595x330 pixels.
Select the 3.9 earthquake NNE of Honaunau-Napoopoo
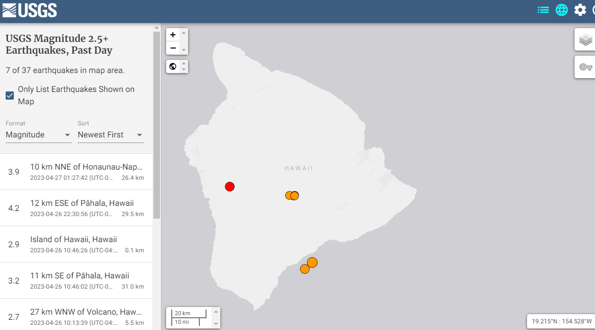76,172
